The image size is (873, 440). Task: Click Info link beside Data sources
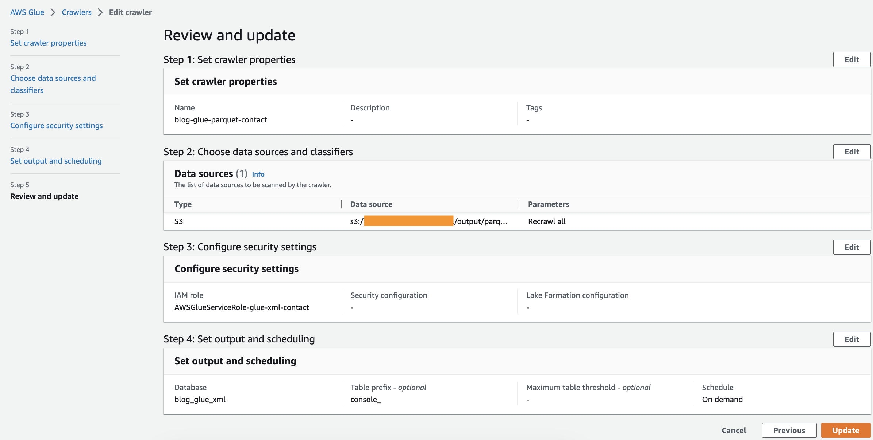point(258,174)
